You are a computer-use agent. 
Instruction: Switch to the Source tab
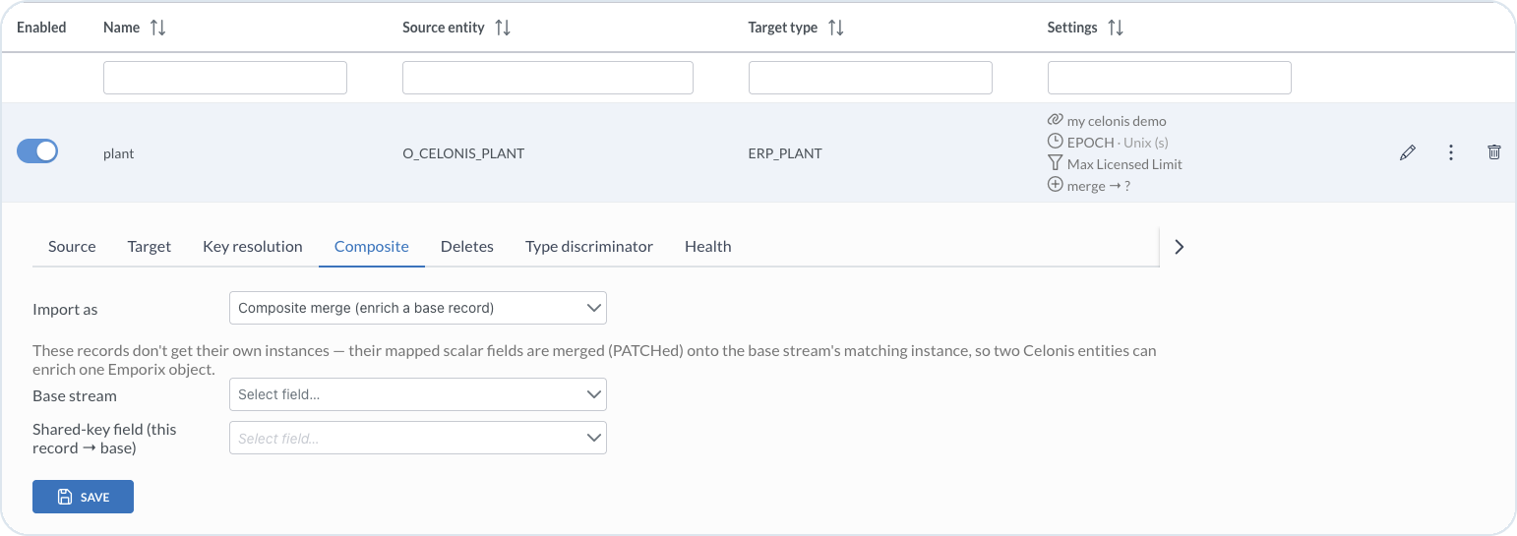(72, 247)
